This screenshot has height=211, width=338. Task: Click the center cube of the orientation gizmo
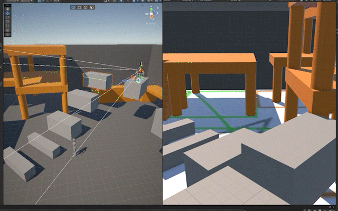[x=152, y=14]
